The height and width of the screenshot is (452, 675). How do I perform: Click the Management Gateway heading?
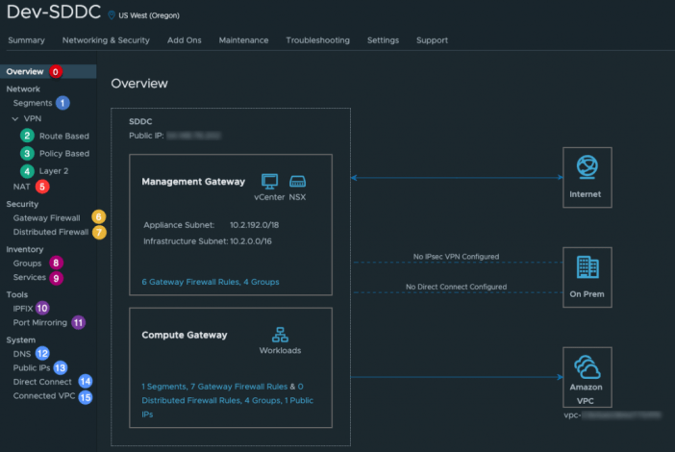coord(193,182)
